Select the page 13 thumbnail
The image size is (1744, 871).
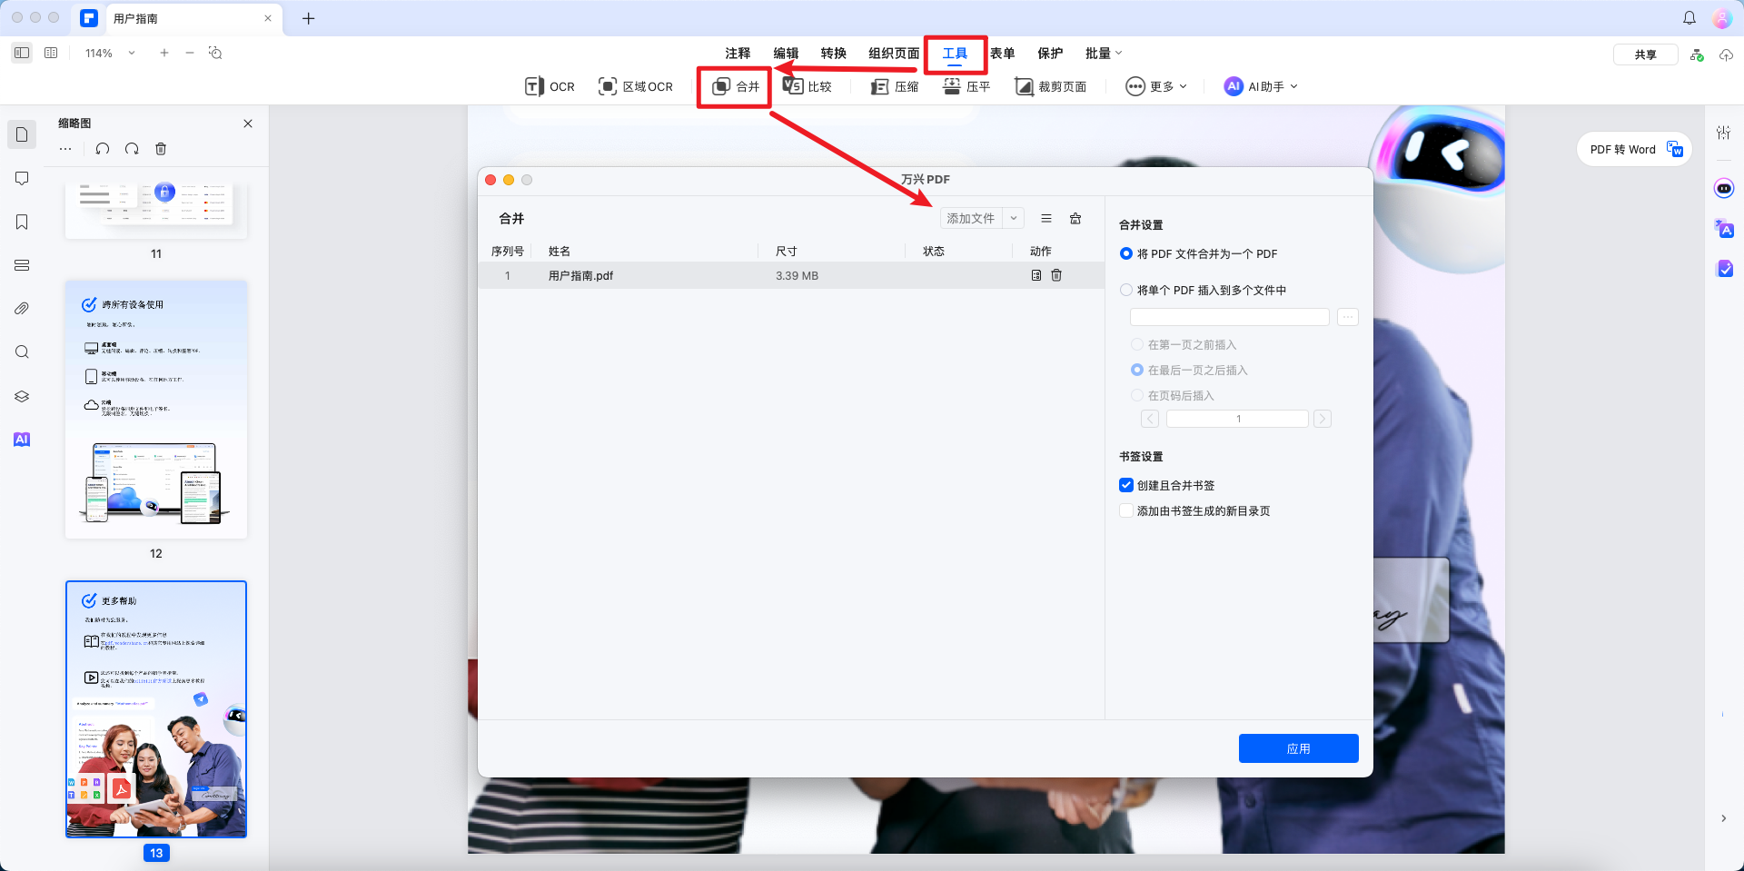pos(155,709)
